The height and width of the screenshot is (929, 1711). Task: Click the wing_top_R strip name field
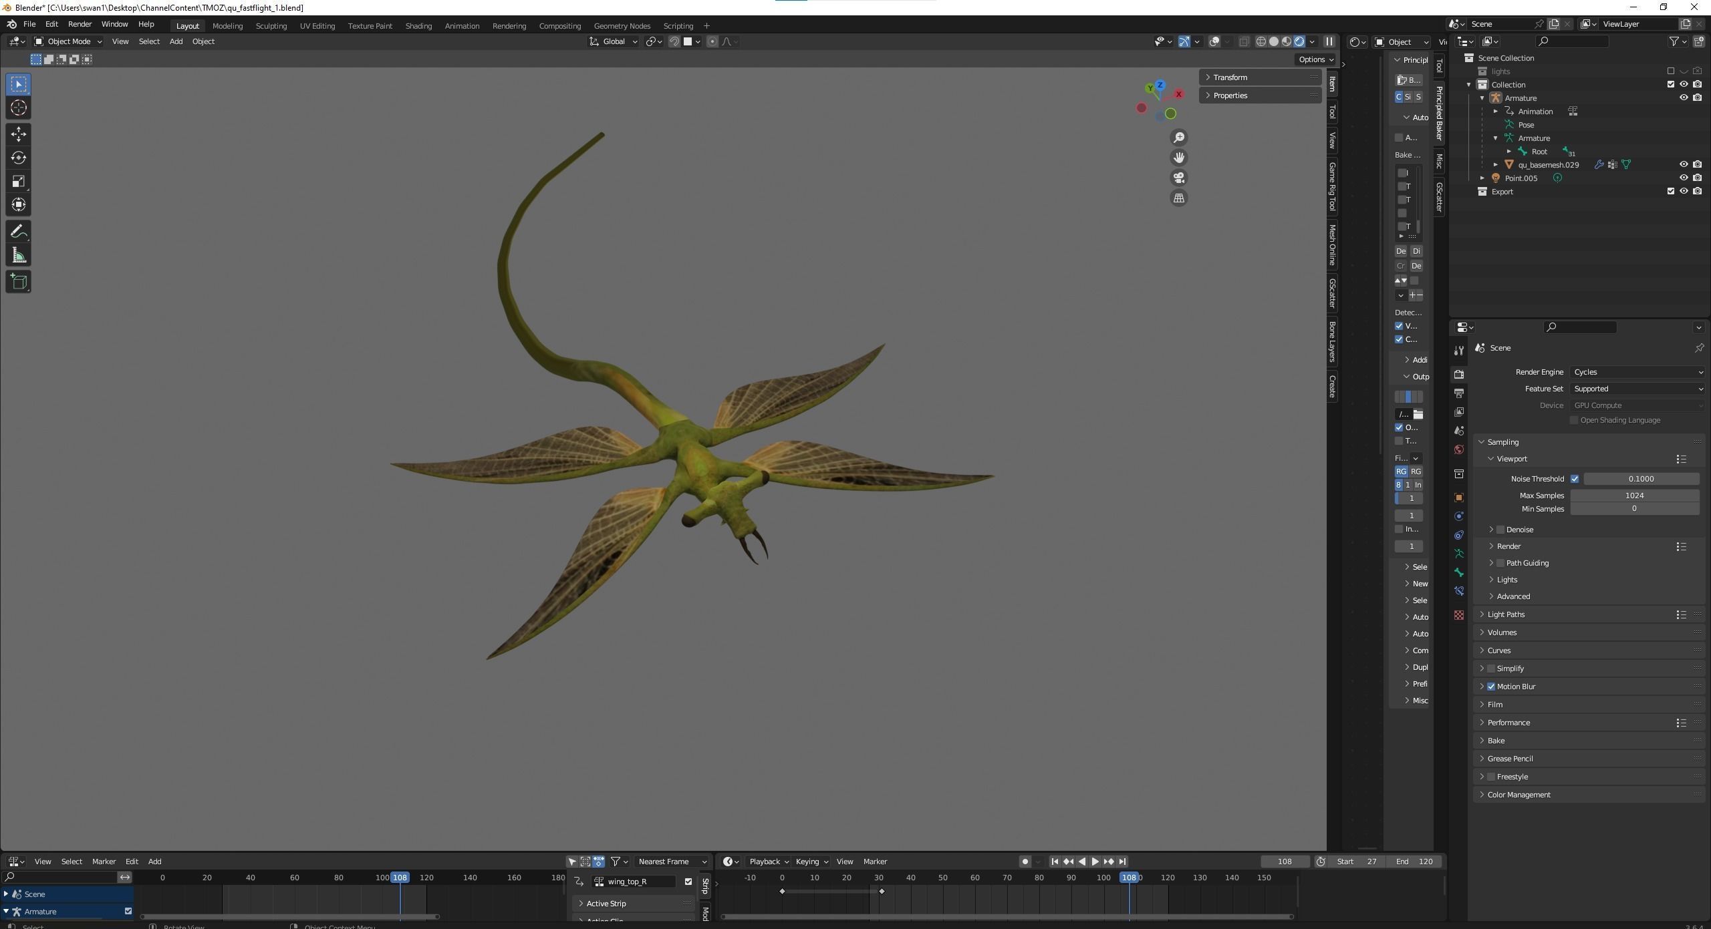[x=634, y=882]
